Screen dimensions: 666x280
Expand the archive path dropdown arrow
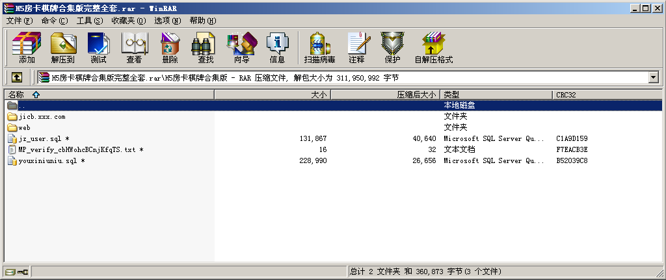click(x=653, y=77)
